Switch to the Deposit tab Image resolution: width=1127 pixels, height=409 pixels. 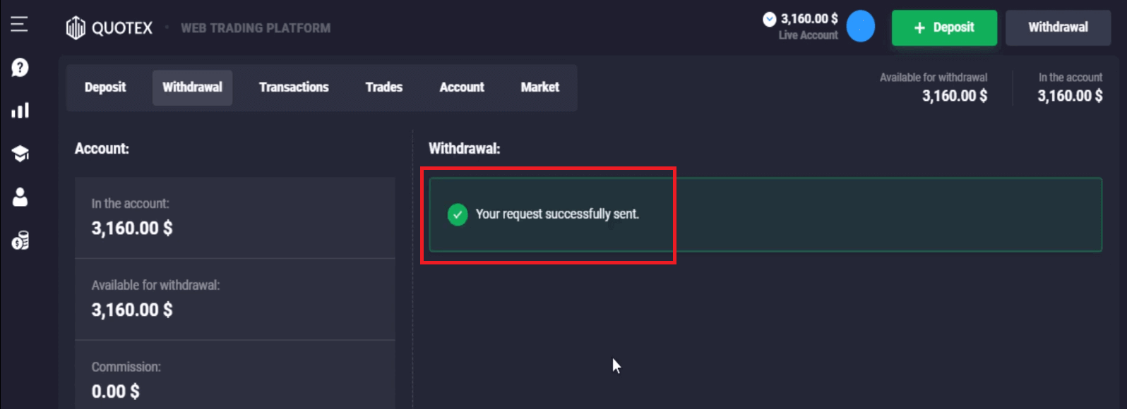tap(105, 87)
